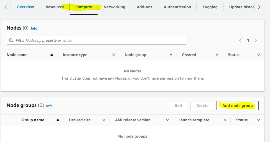Click the Node name column header
Screen dimensions: 270x142
click(x=17, y=55)
